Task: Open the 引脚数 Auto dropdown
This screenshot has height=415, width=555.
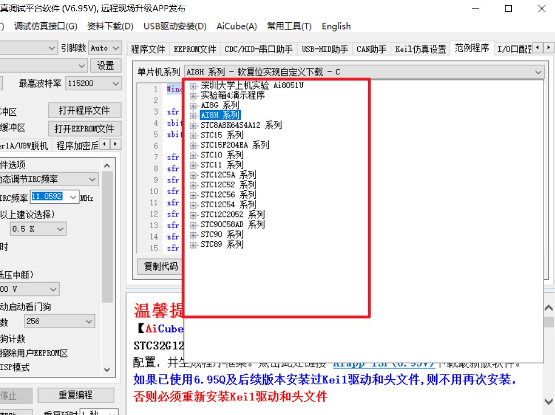Action: (115, 48)
